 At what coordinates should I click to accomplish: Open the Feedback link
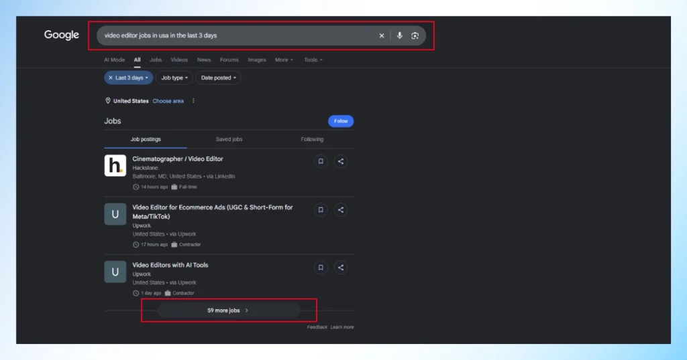(317, 327)
